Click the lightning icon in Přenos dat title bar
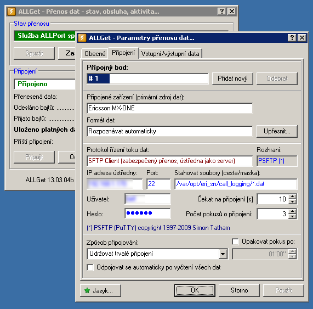This screenshot has height=309, width=313. 12,12
